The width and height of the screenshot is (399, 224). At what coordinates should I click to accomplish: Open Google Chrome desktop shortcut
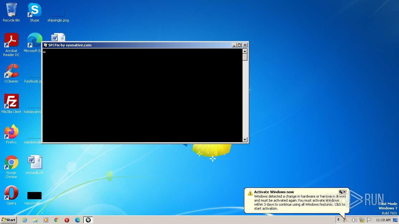11,167
